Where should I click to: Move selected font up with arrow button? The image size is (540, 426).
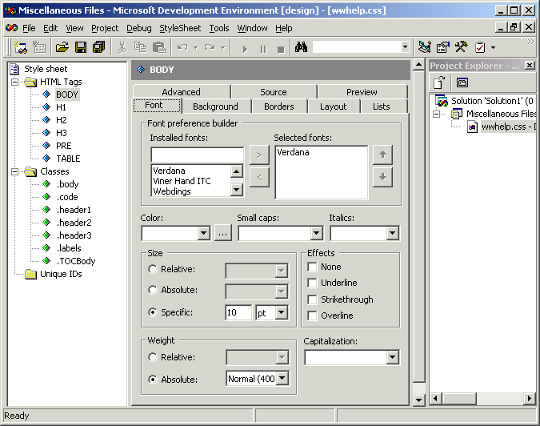[x=382, y=155]
